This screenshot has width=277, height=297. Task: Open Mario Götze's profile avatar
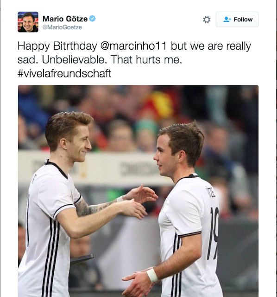pyautogui.click(x=28, y=22)
